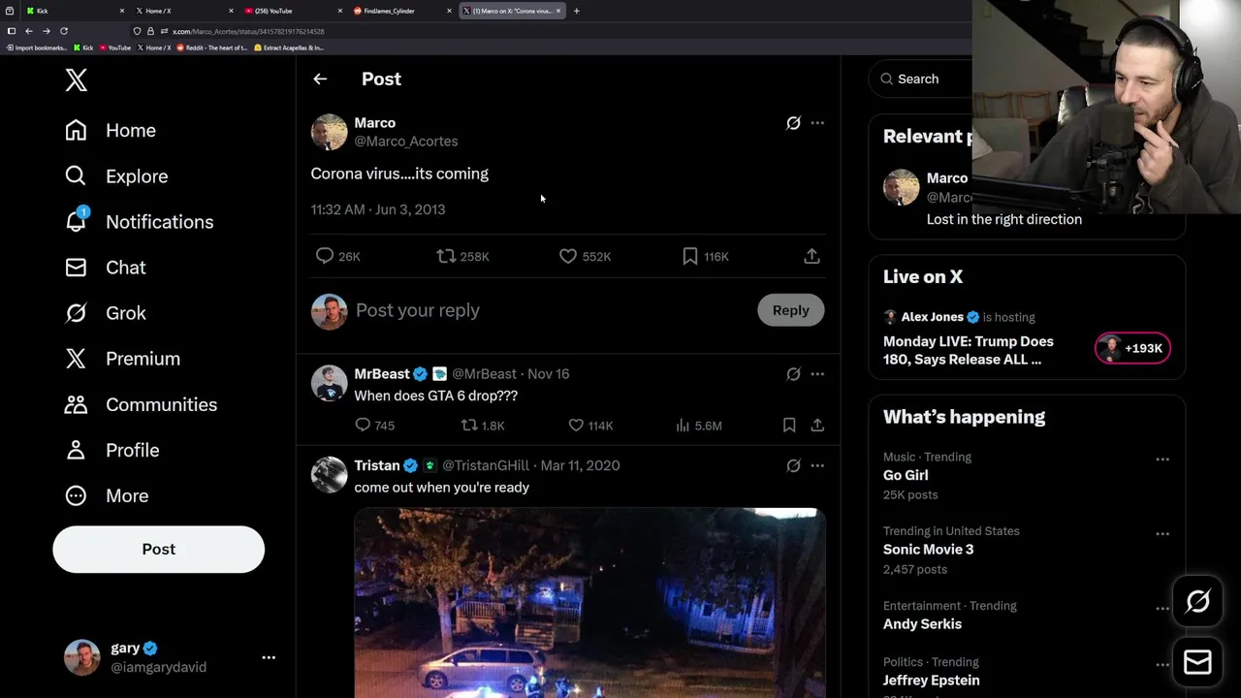Image resolution: width=1241 pixels, height=698 pixels.
Task: Repost MrBeast's reply showing 1.8K
Action: click(x=469, y=425)
